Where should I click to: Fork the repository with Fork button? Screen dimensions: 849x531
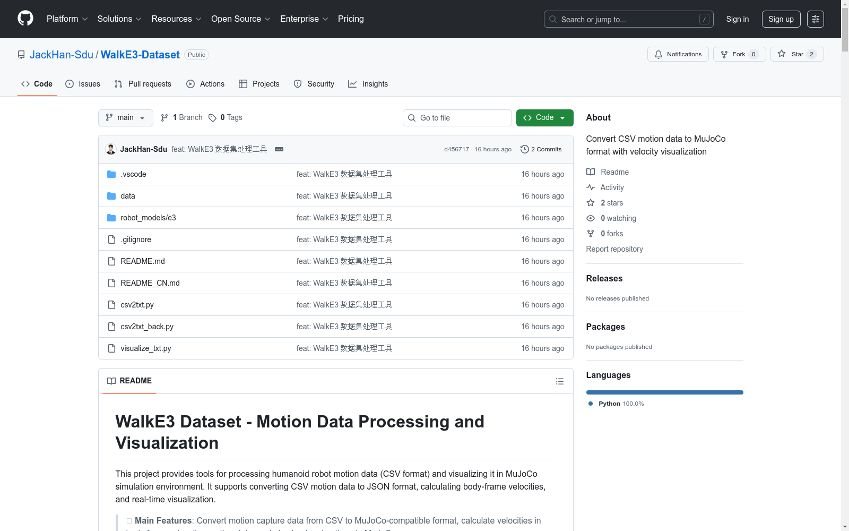click(x=740, y=54)
